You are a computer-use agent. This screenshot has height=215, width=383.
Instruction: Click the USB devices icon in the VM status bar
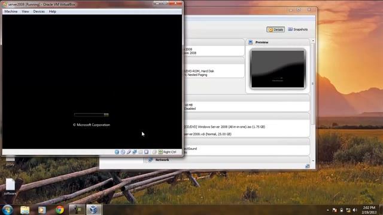(x=129, y=152)
